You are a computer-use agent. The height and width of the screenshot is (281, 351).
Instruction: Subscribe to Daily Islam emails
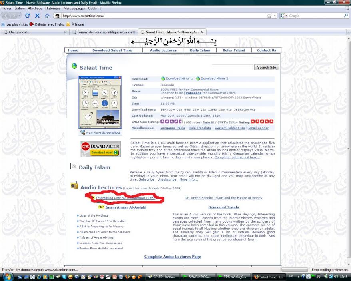point(146,179)
